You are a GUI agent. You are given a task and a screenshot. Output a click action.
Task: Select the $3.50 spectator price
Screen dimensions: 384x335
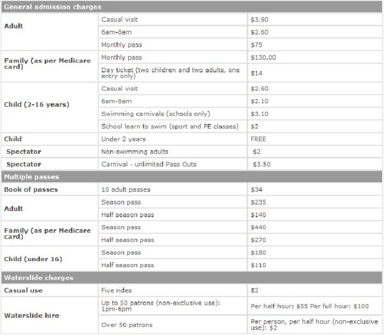pos(262,164)
